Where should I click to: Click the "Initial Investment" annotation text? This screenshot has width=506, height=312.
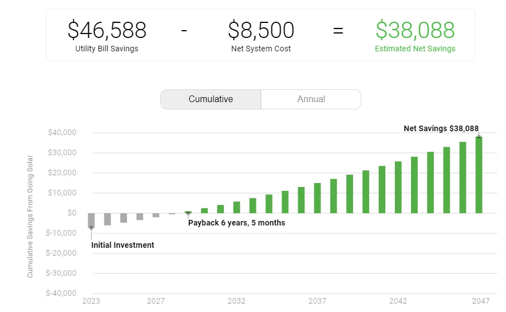point(123,245)
